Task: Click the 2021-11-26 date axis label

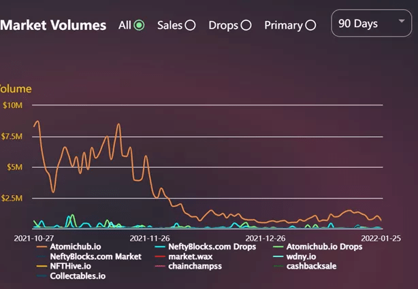Action: [x=148, y=238]
